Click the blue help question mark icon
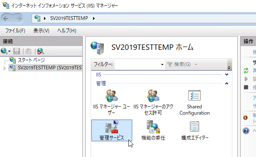 click(x=246, y=131)
